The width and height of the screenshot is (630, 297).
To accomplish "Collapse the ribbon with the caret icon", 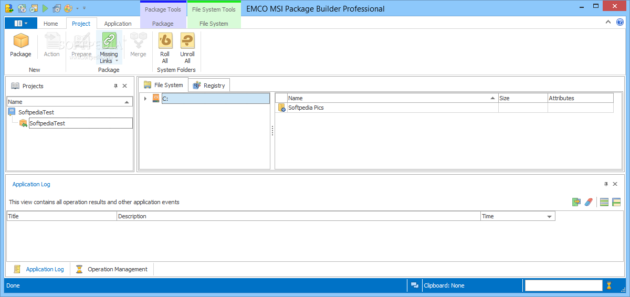I will point(608,22).
